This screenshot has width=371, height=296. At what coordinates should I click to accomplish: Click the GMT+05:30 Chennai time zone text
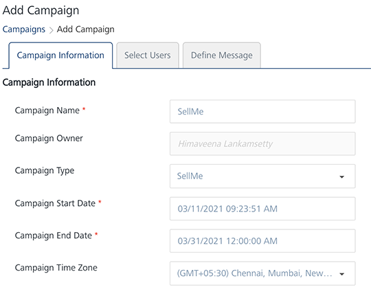click(x=255, y=273)
